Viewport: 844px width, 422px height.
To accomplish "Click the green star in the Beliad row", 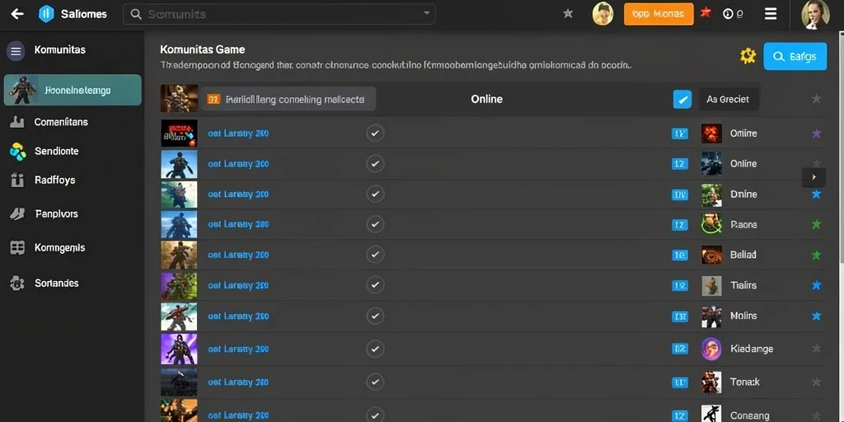I will [x=817, y=256].
